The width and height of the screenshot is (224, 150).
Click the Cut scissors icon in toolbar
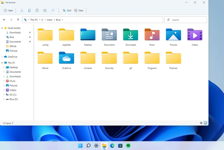(22, 10)
